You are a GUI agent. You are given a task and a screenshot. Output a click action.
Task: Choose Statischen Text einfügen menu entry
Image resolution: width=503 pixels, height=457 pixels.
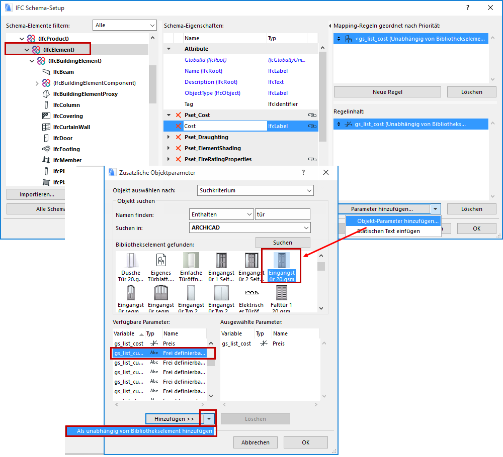tap(393, 231)
